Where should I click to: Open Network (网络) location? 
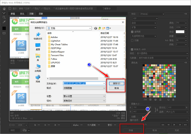(x=38, y=79)
